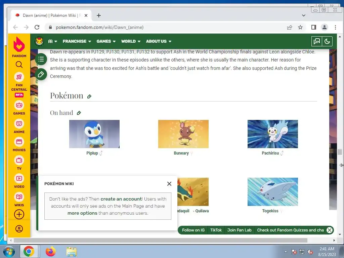Expand the GAMES dropdown menu

coord(106,41)
